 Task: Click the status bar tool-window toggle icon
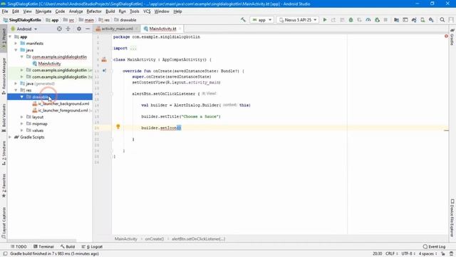coord(5,254)
